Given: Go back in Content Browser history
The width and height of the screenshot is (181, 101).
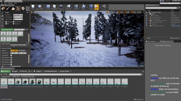Looking at the screenshot, I should [29, 71].
